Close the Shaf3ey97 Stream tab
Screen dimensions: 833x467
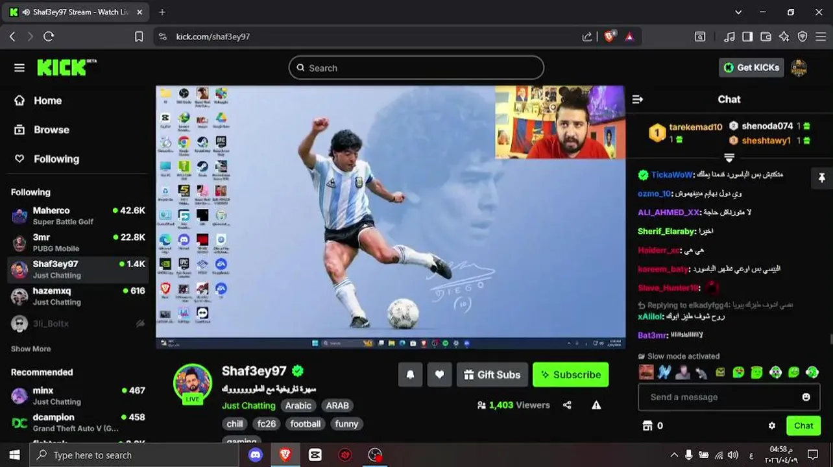(139, 12)
